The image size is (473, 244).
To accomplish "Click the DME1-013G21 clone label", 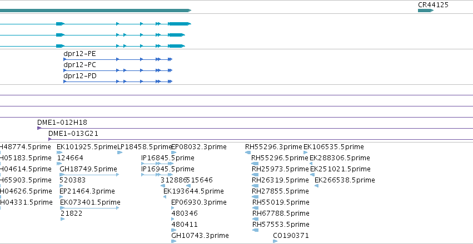I will click(x=73, y=134).
